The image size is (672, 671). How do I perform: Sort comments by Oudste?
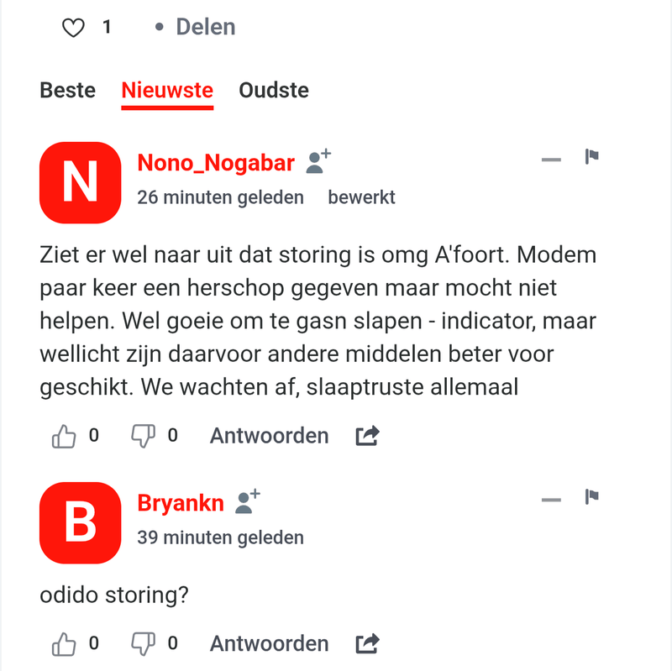[x=274, y=90]
